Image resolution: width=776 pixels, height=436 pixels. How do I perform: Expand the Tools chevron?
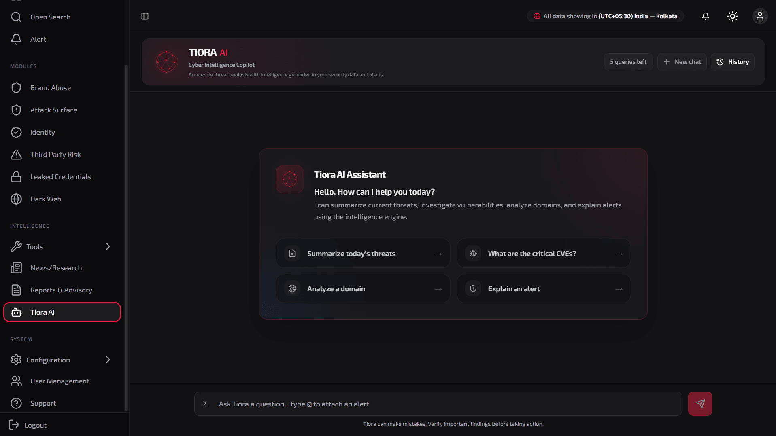click(108, 246)
